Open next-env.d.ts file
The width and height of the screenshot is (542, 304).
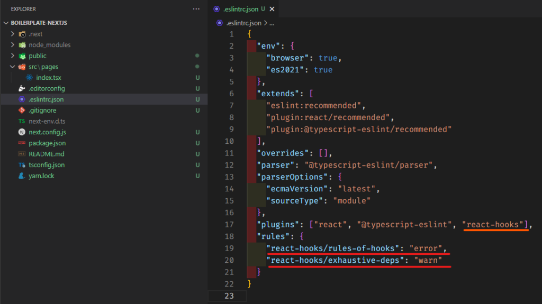click(x=47, y=121)
